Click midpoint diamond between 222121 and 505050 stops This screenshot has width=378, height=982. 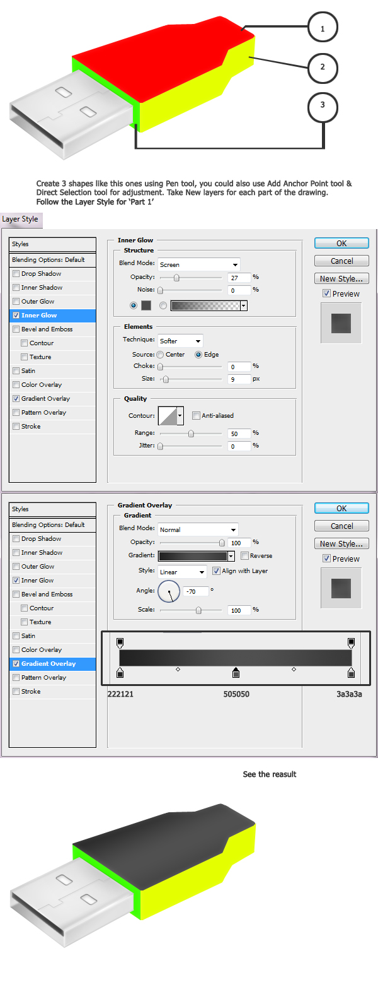[178, 669]
